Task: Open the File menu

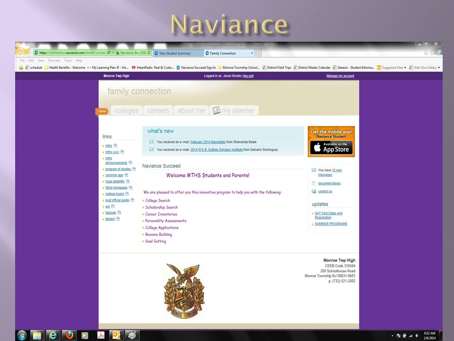Action: point(22,60)
